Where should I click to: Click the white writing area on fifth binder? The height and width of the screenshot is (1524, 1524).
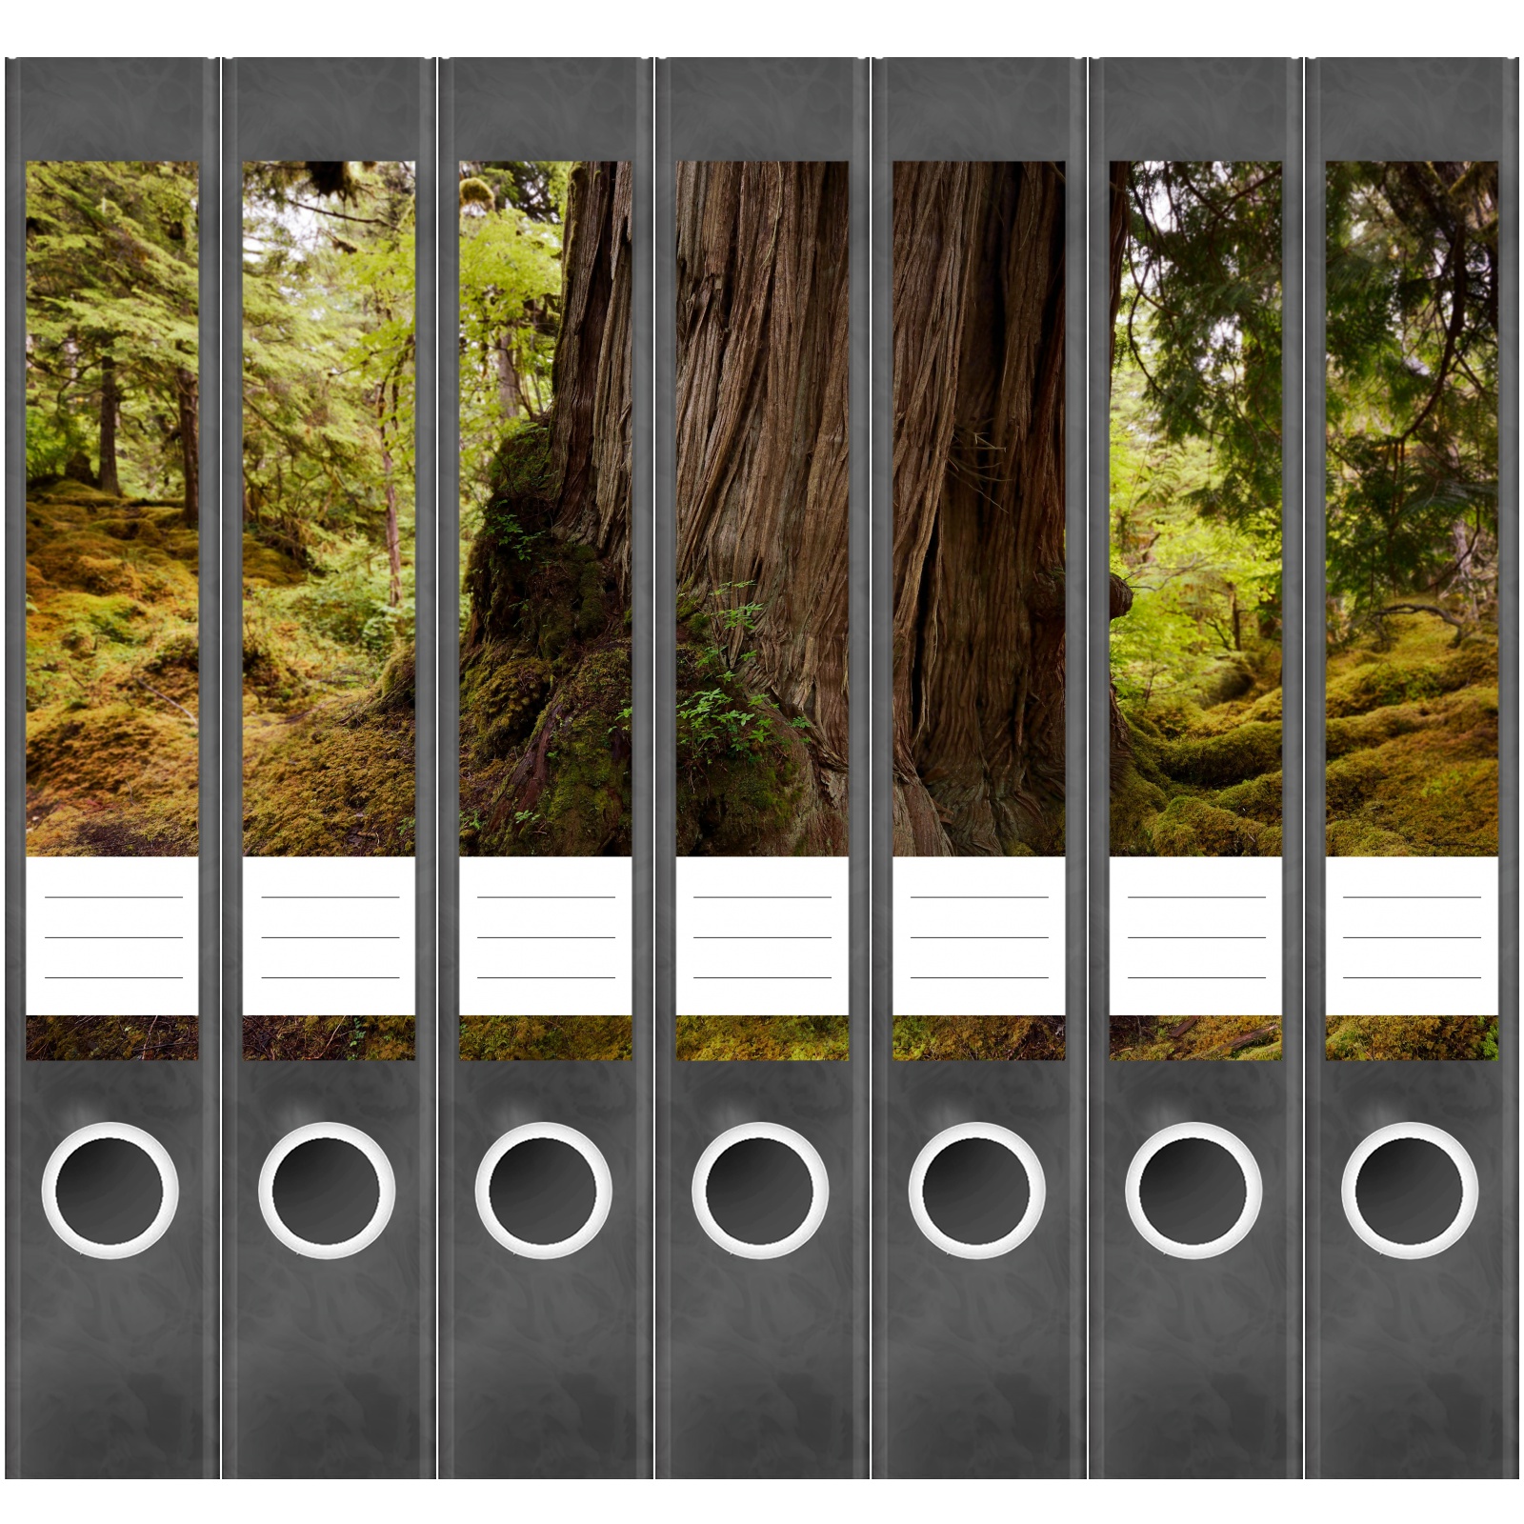coord(979,936)
